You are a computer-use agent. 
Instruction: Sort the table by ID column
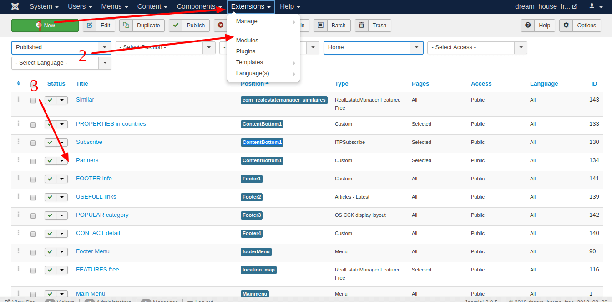594,83
